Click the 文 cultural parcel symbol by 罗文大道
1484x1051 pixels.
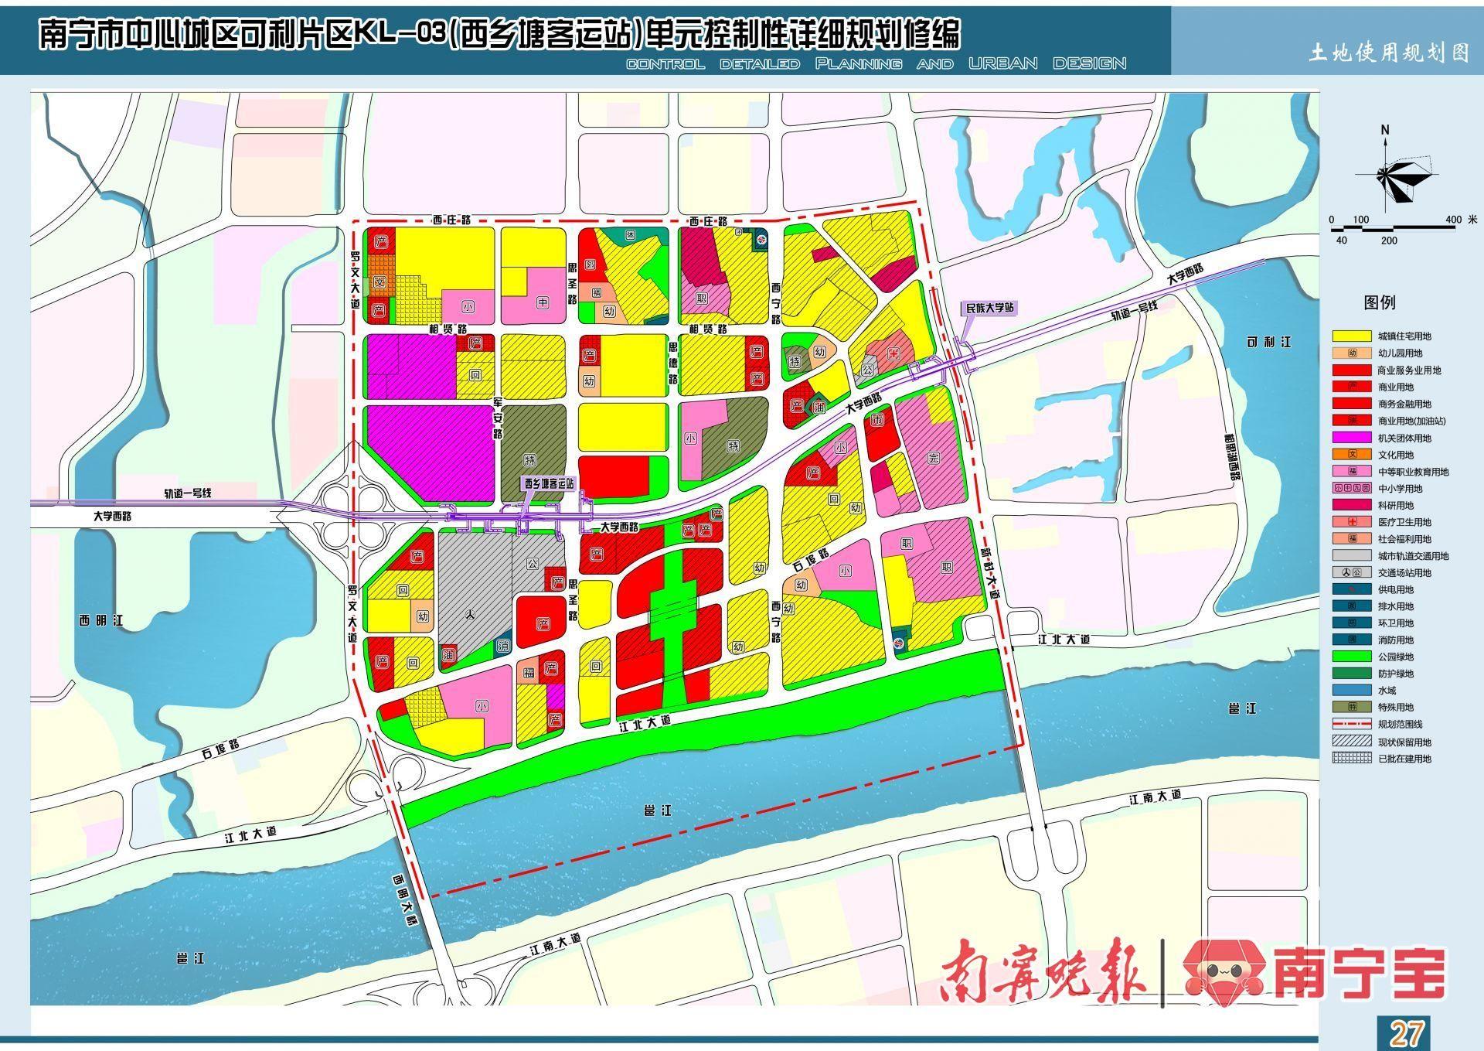coord(380,283)
